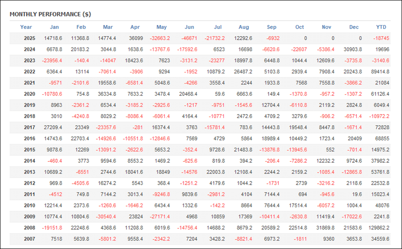The width and height of the screenshot is (402, 249).
Task: Click the Monthly Performance ($) title
Action: 50,14
